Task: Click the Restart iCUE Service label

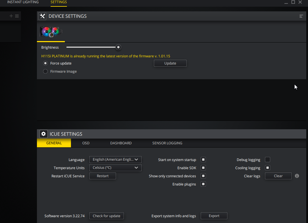Action: pyautogui.click(x=68, y=176)
